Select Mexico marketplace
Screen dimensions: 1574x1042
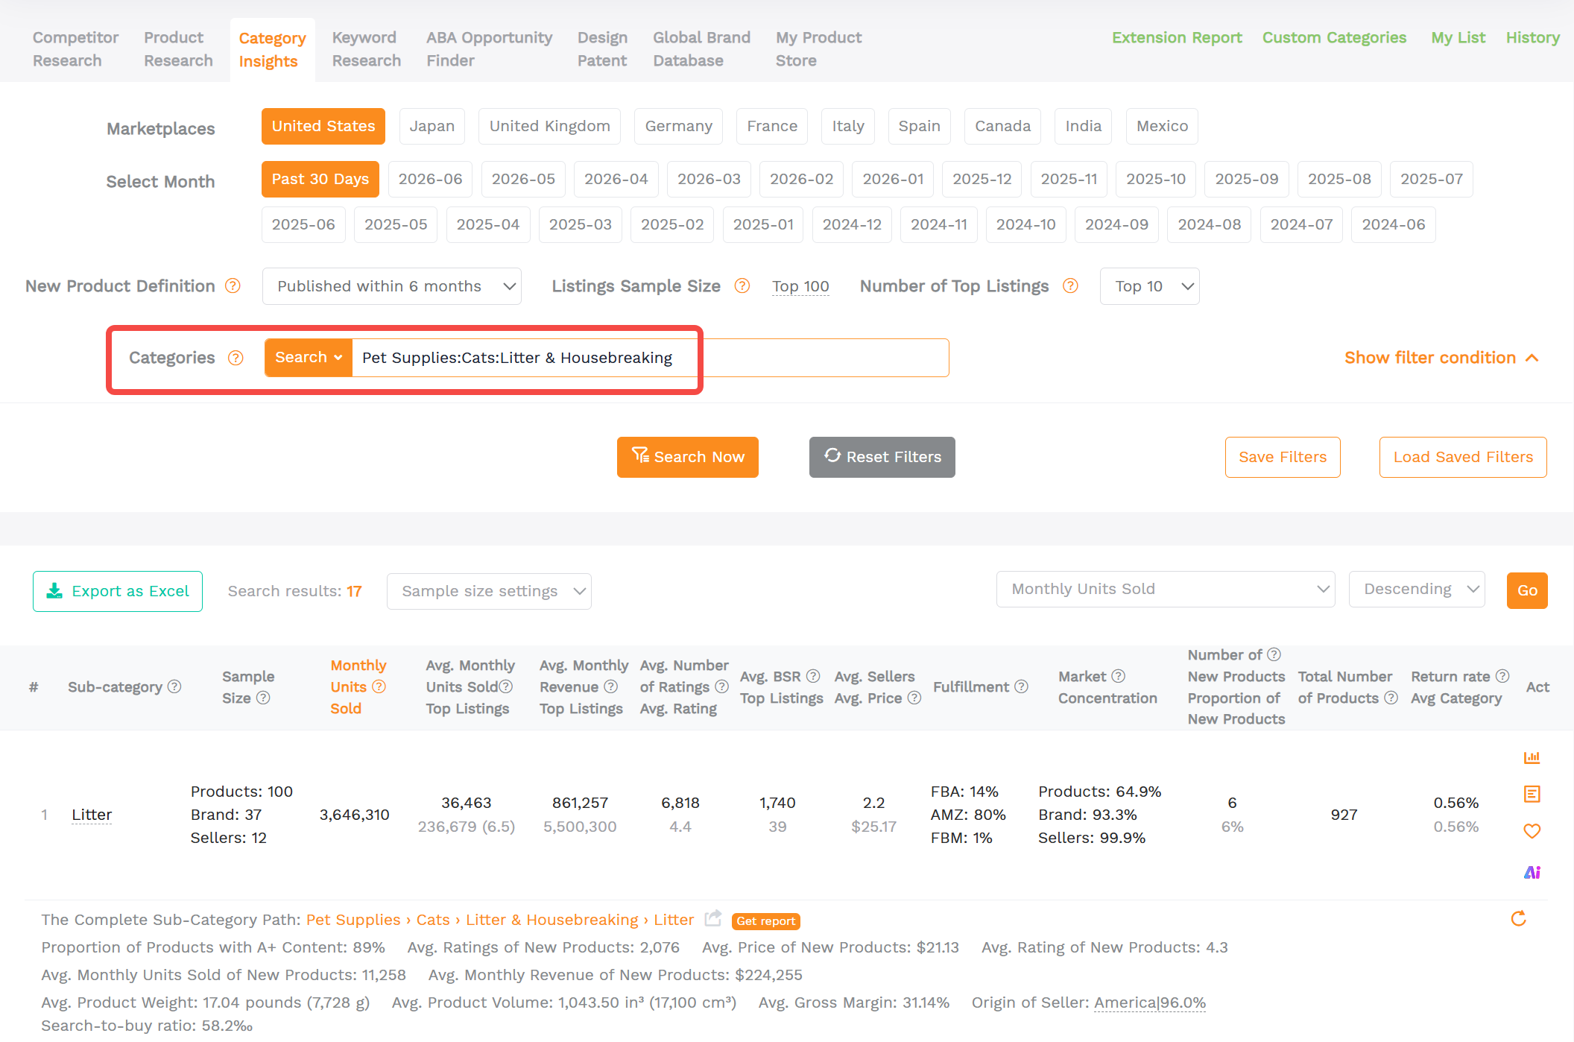click(1162, 126)
